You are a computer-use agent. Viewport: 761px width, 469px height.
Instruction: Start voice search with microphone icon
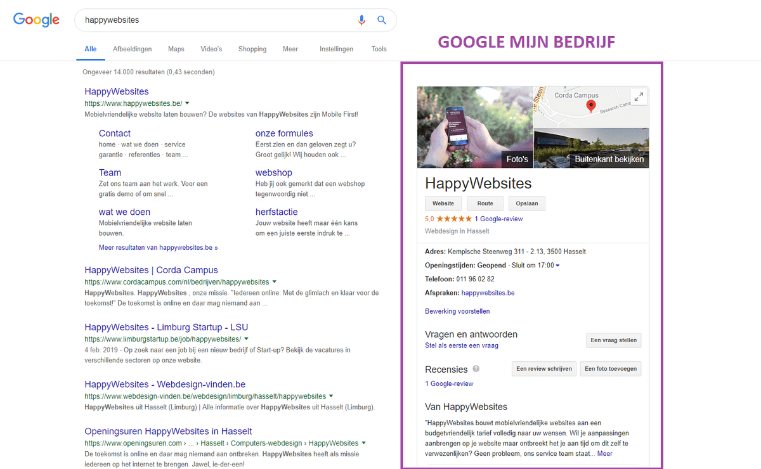(x=361, y=20)
